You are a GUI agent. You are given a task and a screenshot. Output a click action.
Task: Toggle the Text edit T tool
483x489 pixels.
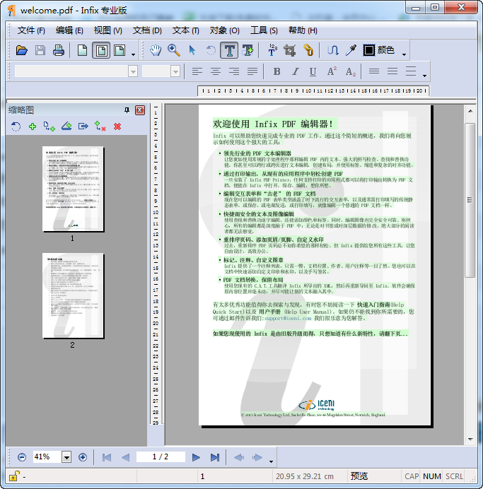[x=229, y=50]
